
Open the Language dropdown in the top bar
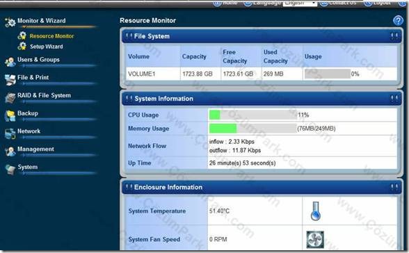[300, 3]
